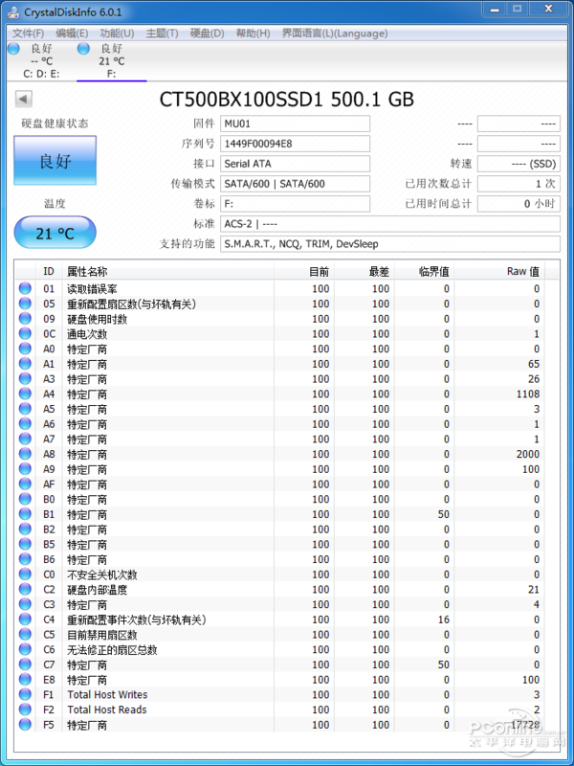This screenshot has height=766, width=574.
Task: Click the Raw 值 column header
Action: tap(499, 272)
